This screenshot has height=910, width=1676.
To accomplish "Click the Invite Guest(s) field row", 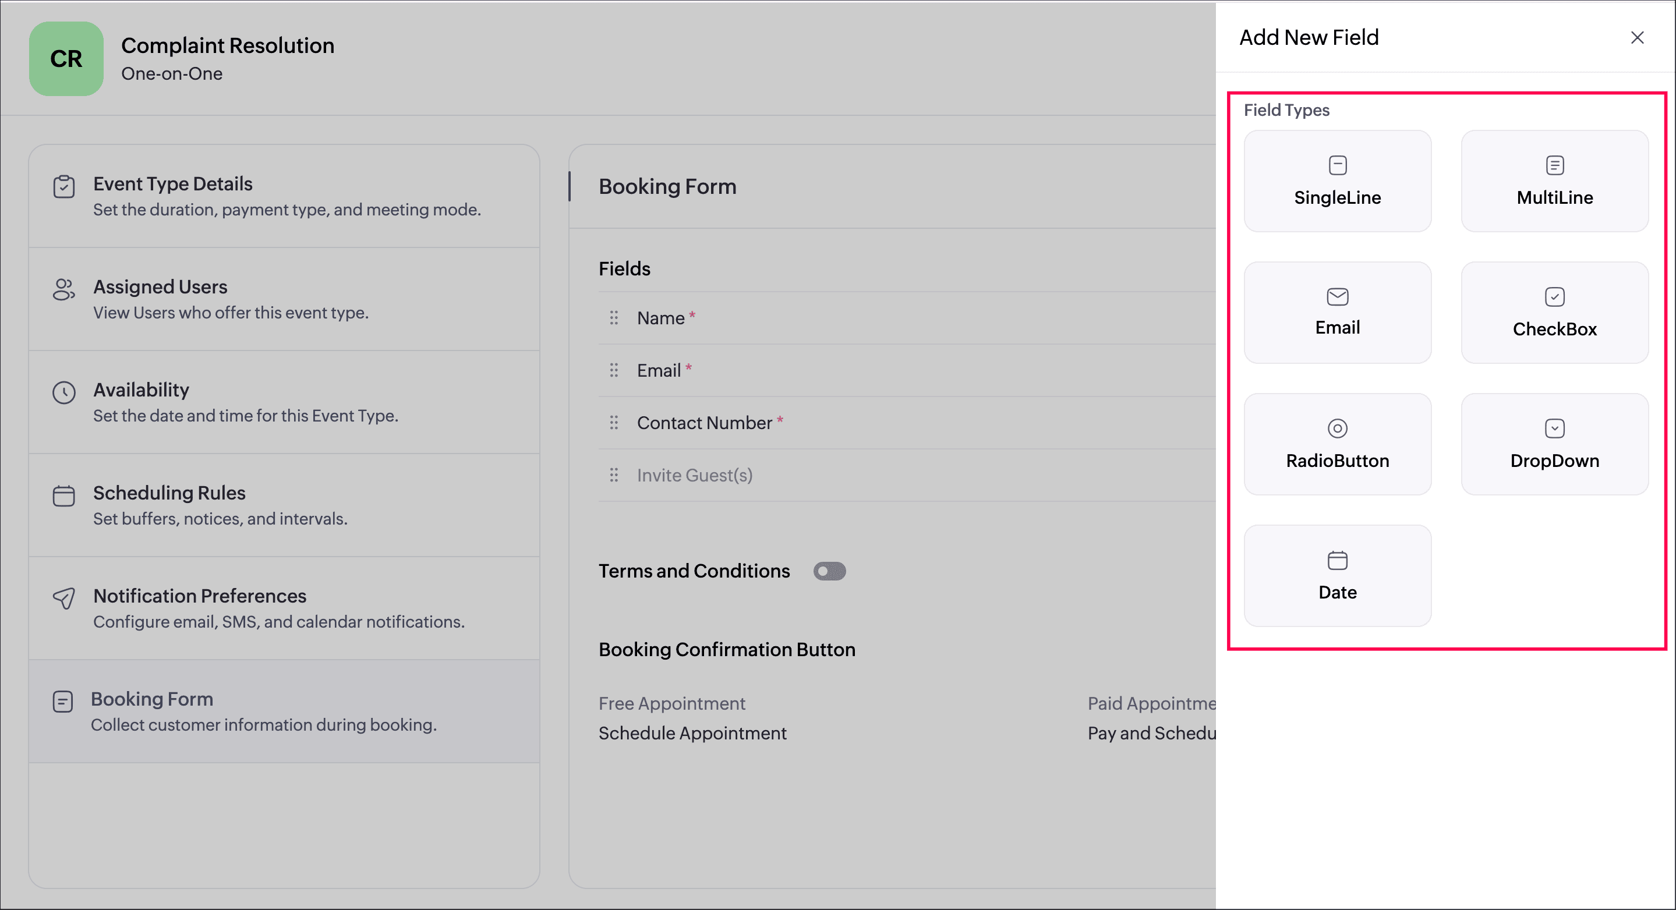I will [x=907, y=476].
